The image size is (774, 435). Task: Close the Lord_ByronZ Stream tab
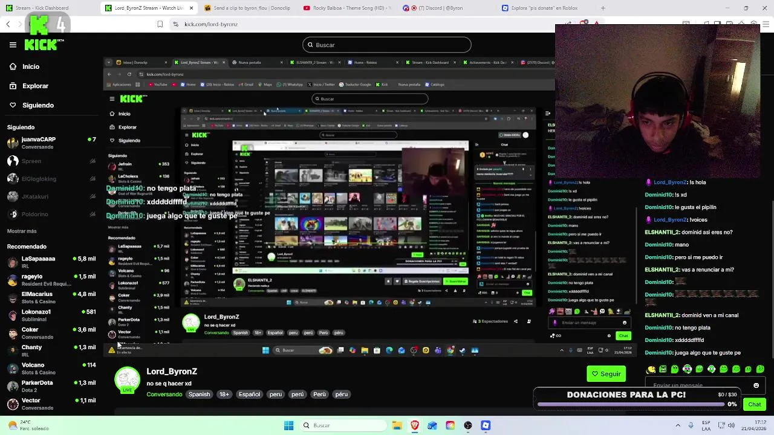coord(192,8)
